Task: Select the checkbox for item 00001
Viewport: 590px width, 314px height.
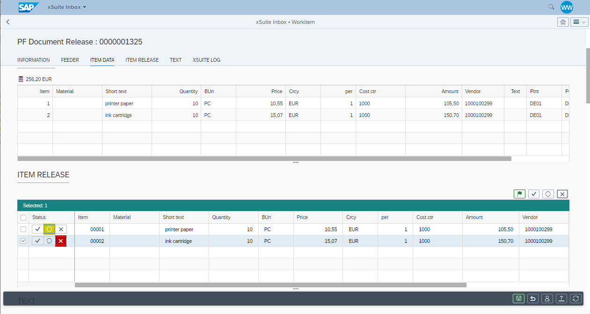Action: pos(23,229)
